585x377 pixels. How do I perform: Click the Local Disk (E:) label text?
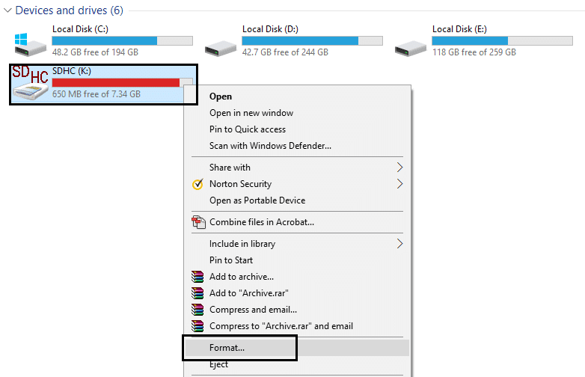pyautogui.click(x=459, y=29)
